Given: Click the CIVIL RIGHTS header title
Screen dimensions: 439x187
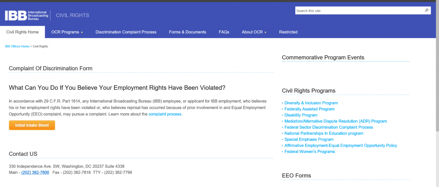Looking at the screenshot, I should (72, 15).
